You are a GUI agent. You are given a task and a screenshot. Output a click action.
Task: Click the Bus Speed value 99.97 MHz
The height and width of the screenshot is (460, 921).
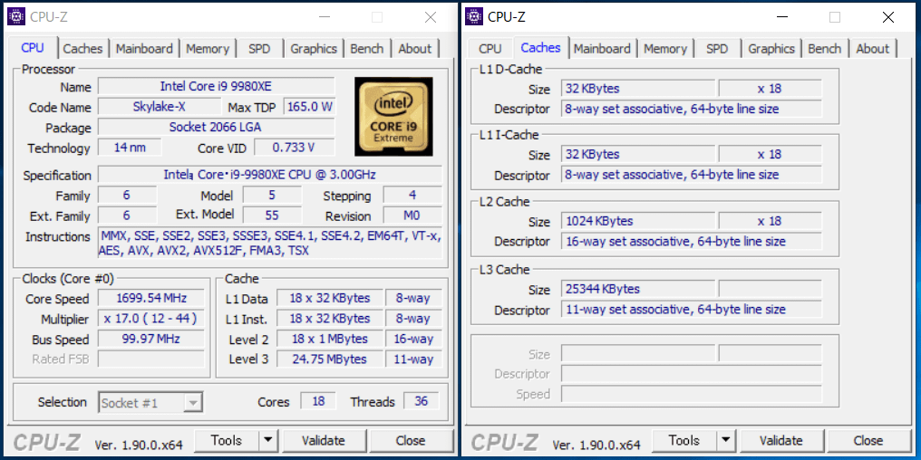point(151,340)
